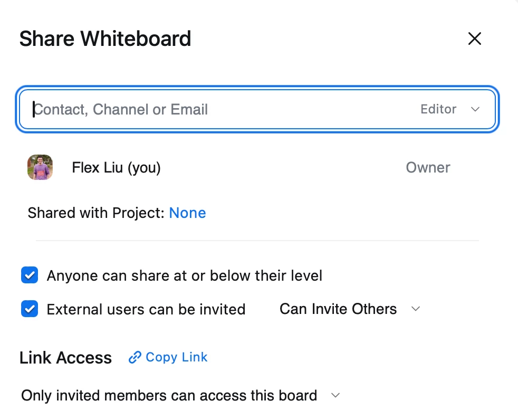518x420 pixels.
Task: Click the Flex Liu (you) name
Action: click(116, 168)
